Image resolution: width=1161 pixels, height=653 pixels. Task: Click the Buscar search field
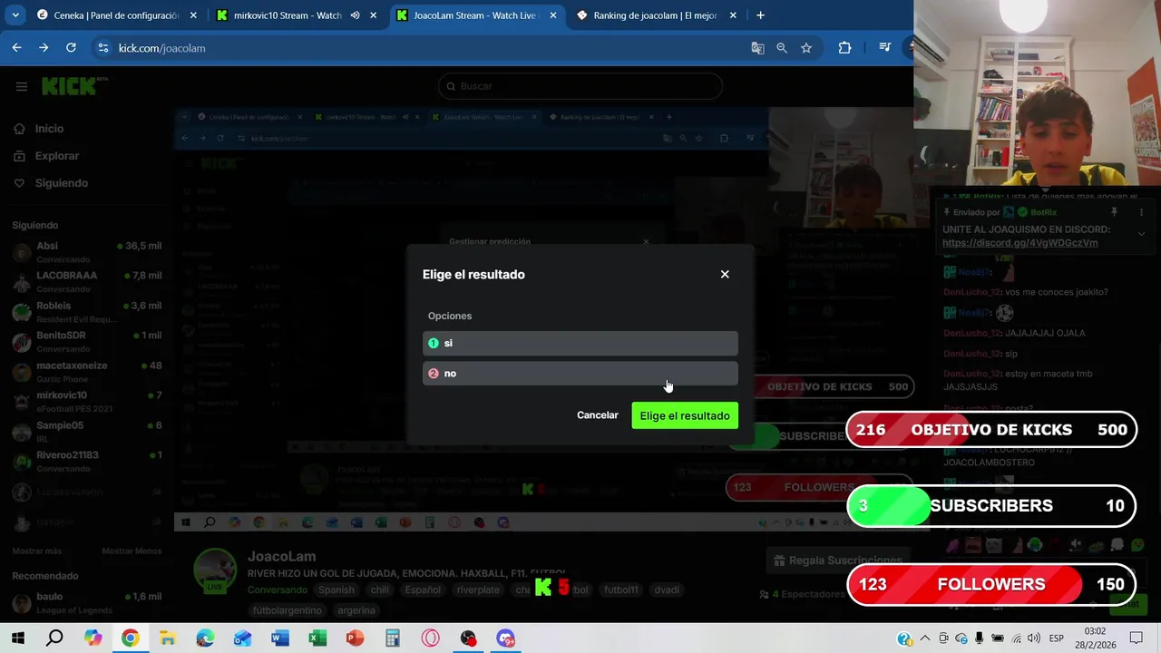click(580, 86)
